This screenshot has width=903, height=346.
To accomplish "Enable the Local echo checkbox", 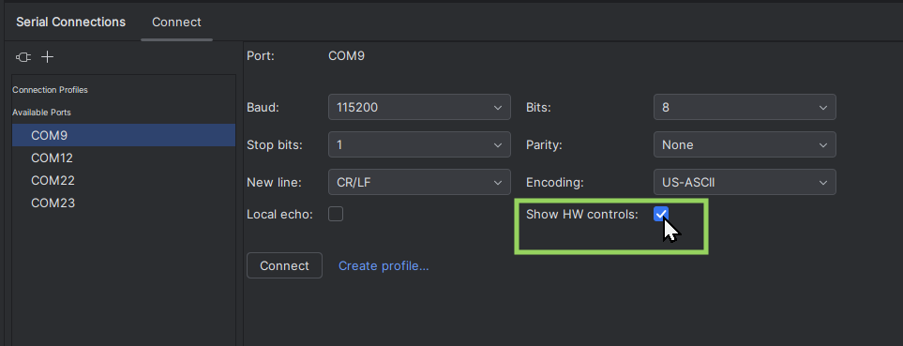I will (336, 214).
